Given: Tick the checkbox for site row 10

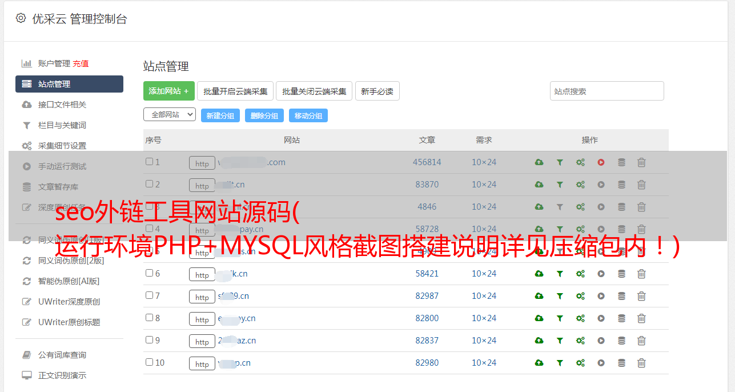Looking at the screenshot, I should pyautogui.click(x=149, y=362).
